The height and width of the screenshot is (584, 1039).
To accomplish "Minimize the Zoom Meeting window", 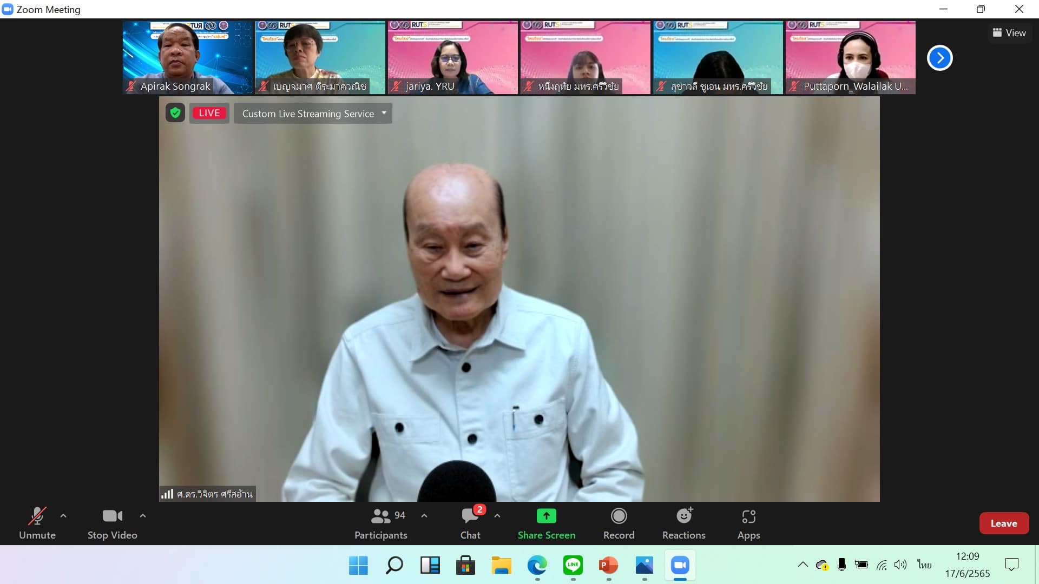I will point(943,9).
